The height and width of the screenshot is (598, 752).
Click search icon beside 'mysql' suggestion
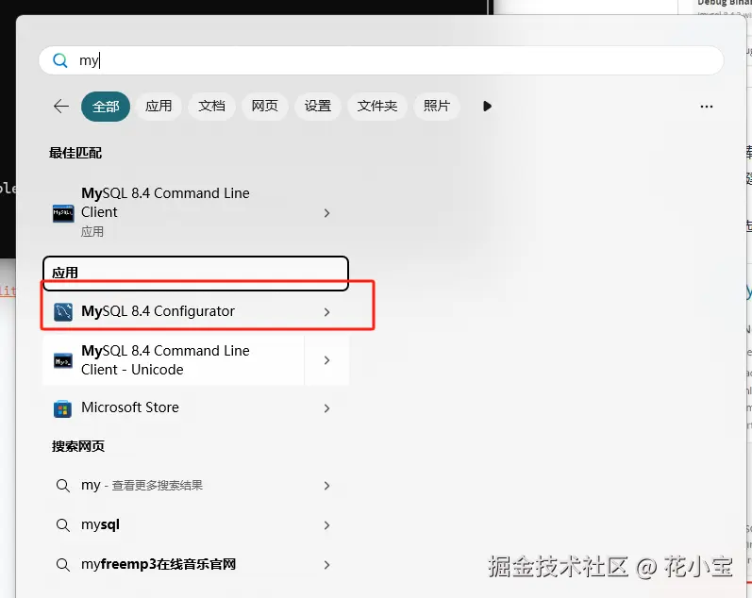pos(63,525)
